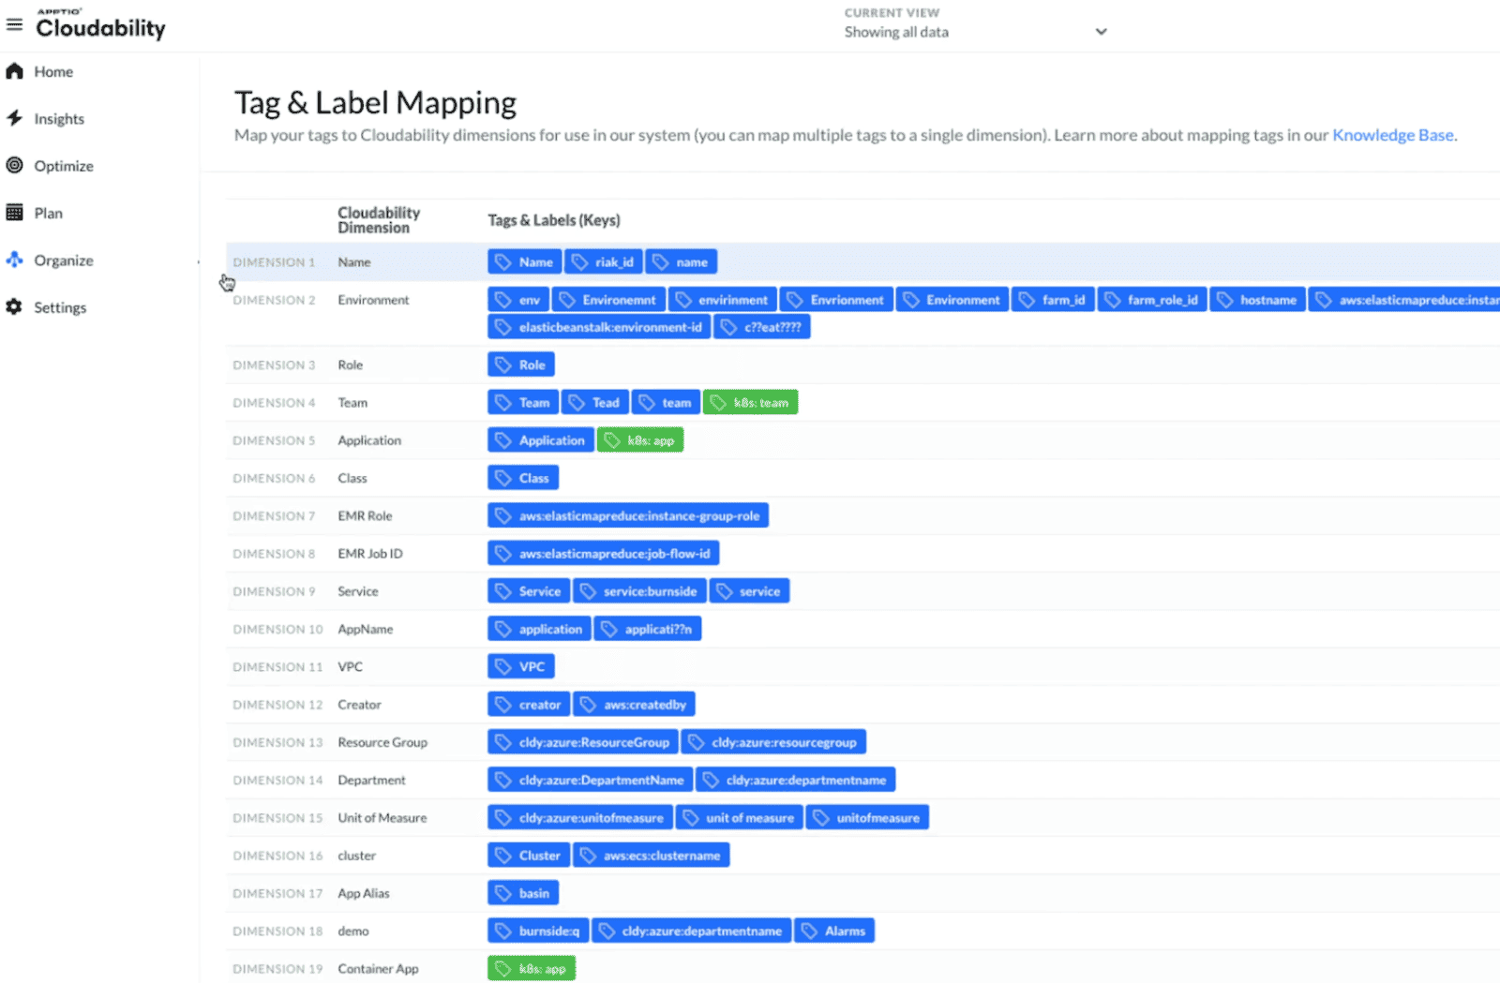Click the green k8s: app label in Application row

pos(640,439)
